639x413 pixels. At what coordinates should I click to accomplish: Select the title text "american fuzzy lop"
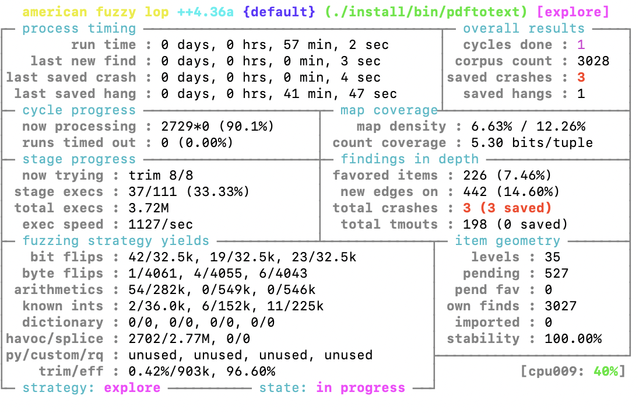click(96, 12)
